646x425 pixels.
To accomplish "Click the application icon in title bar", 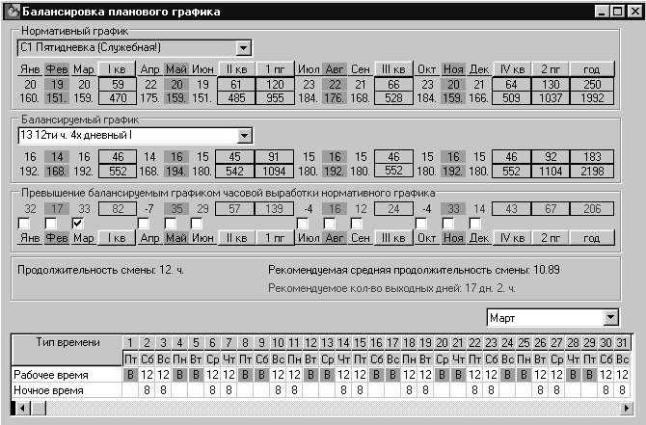I will 13,12.
